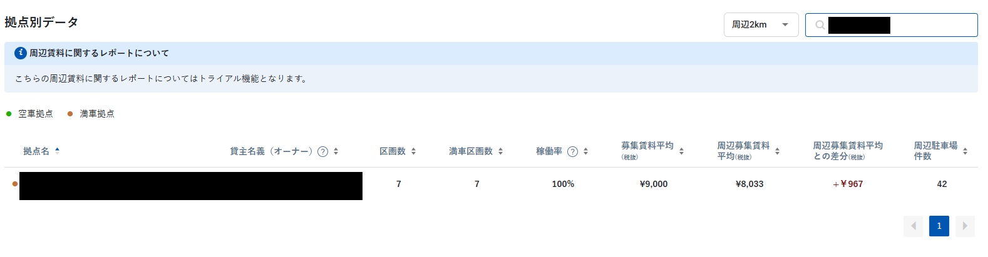Sort by 貸主名義 column arrows
Screen dimensions: 988x257
[336, 151]
